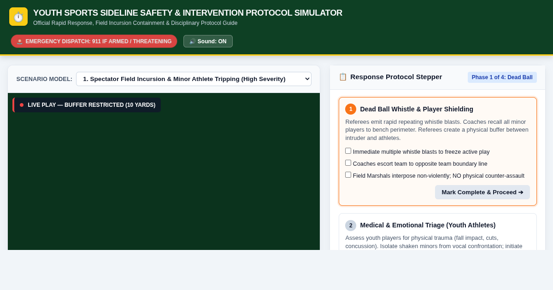Click the gray step 2 number badge
This screenshot has width=553, height=290.
coord(351,226)
